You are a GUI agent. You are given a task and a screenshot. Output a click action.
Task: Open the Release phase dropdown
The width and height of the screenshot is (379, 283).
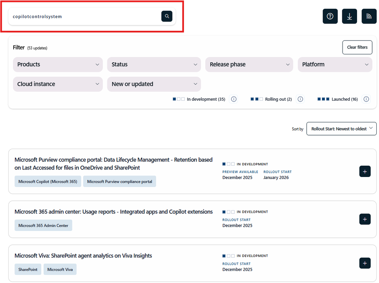(x=249, y=64)
